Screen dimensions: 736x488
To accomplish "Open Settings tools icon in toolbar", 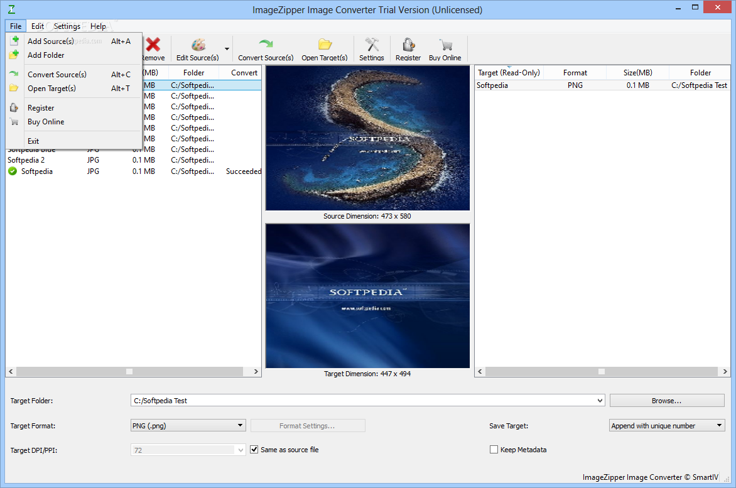I will click(372, 45).
